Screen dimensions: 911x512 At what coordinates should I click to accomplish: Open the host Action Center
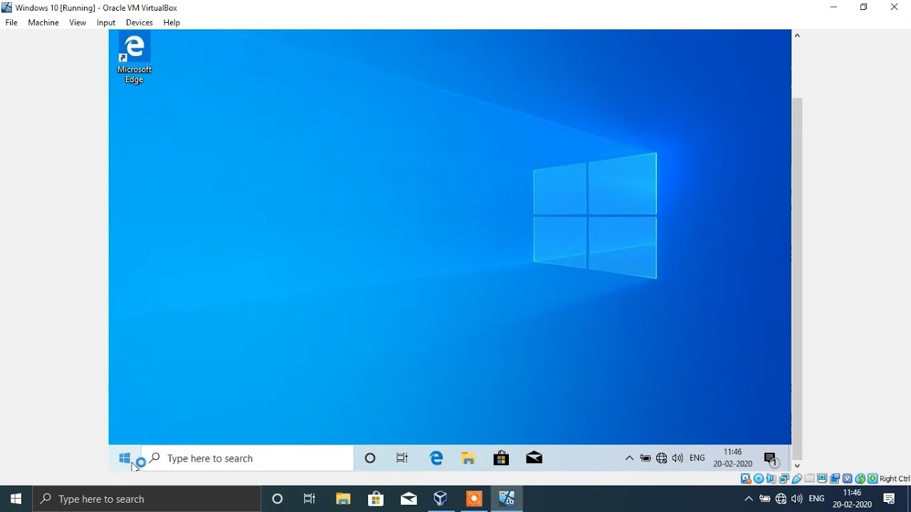tap(889, 499)
